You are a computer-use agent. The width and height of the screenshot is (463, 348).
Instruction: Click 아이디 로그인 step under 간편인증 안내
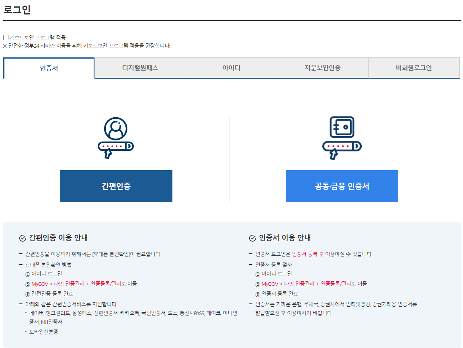[x=47, y=274]
